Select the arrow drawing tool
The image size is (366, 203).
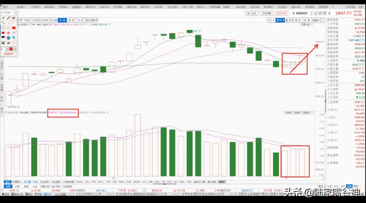point(14,23)
